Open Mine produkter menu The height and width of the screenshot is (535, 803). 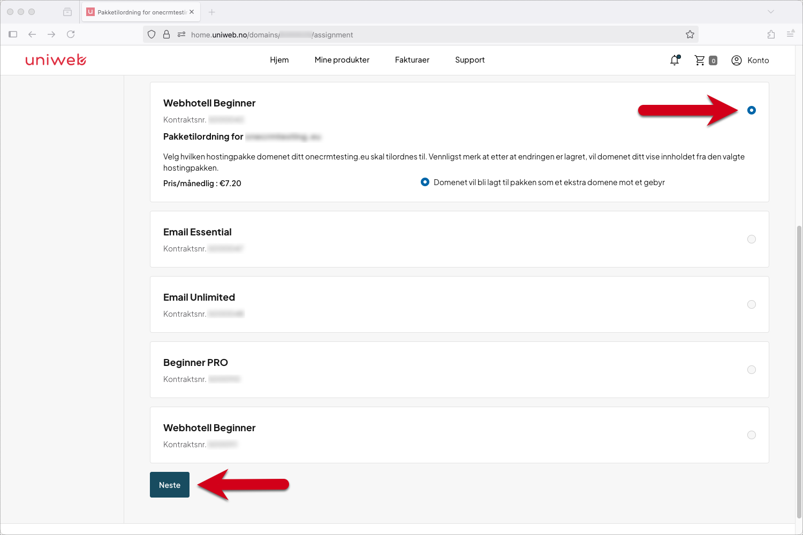point(342,60)
